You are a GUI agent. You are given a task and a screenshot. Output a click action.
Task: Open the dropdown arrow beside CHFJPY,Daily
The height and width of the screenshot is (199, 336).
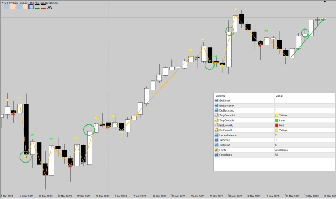pos(2,3)
